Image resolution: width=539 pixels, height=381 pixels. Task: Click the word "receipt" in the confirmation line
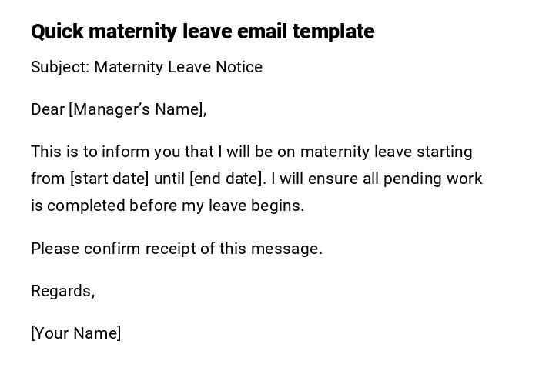pos(173,249)
